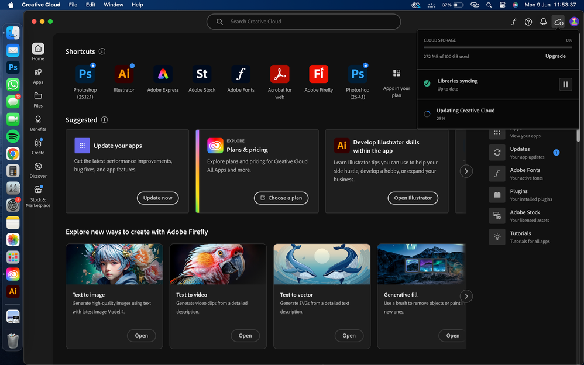Open Create in the sidebar
Viewport: 584px width, 365px height.
(38, 147)
